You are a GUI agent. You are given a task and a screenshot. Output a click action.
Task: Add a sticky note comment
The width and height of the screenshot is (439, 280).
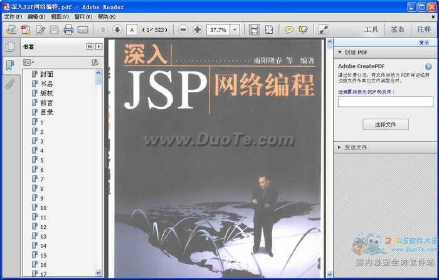pyautogui.click(x=288, y=29)
